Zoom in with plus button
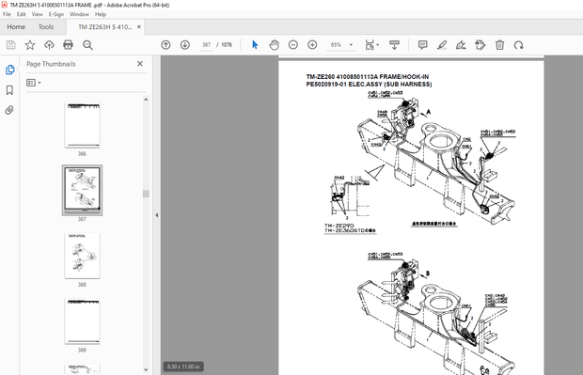Viewport: 583px width, 375px height. tap(312, 45)
